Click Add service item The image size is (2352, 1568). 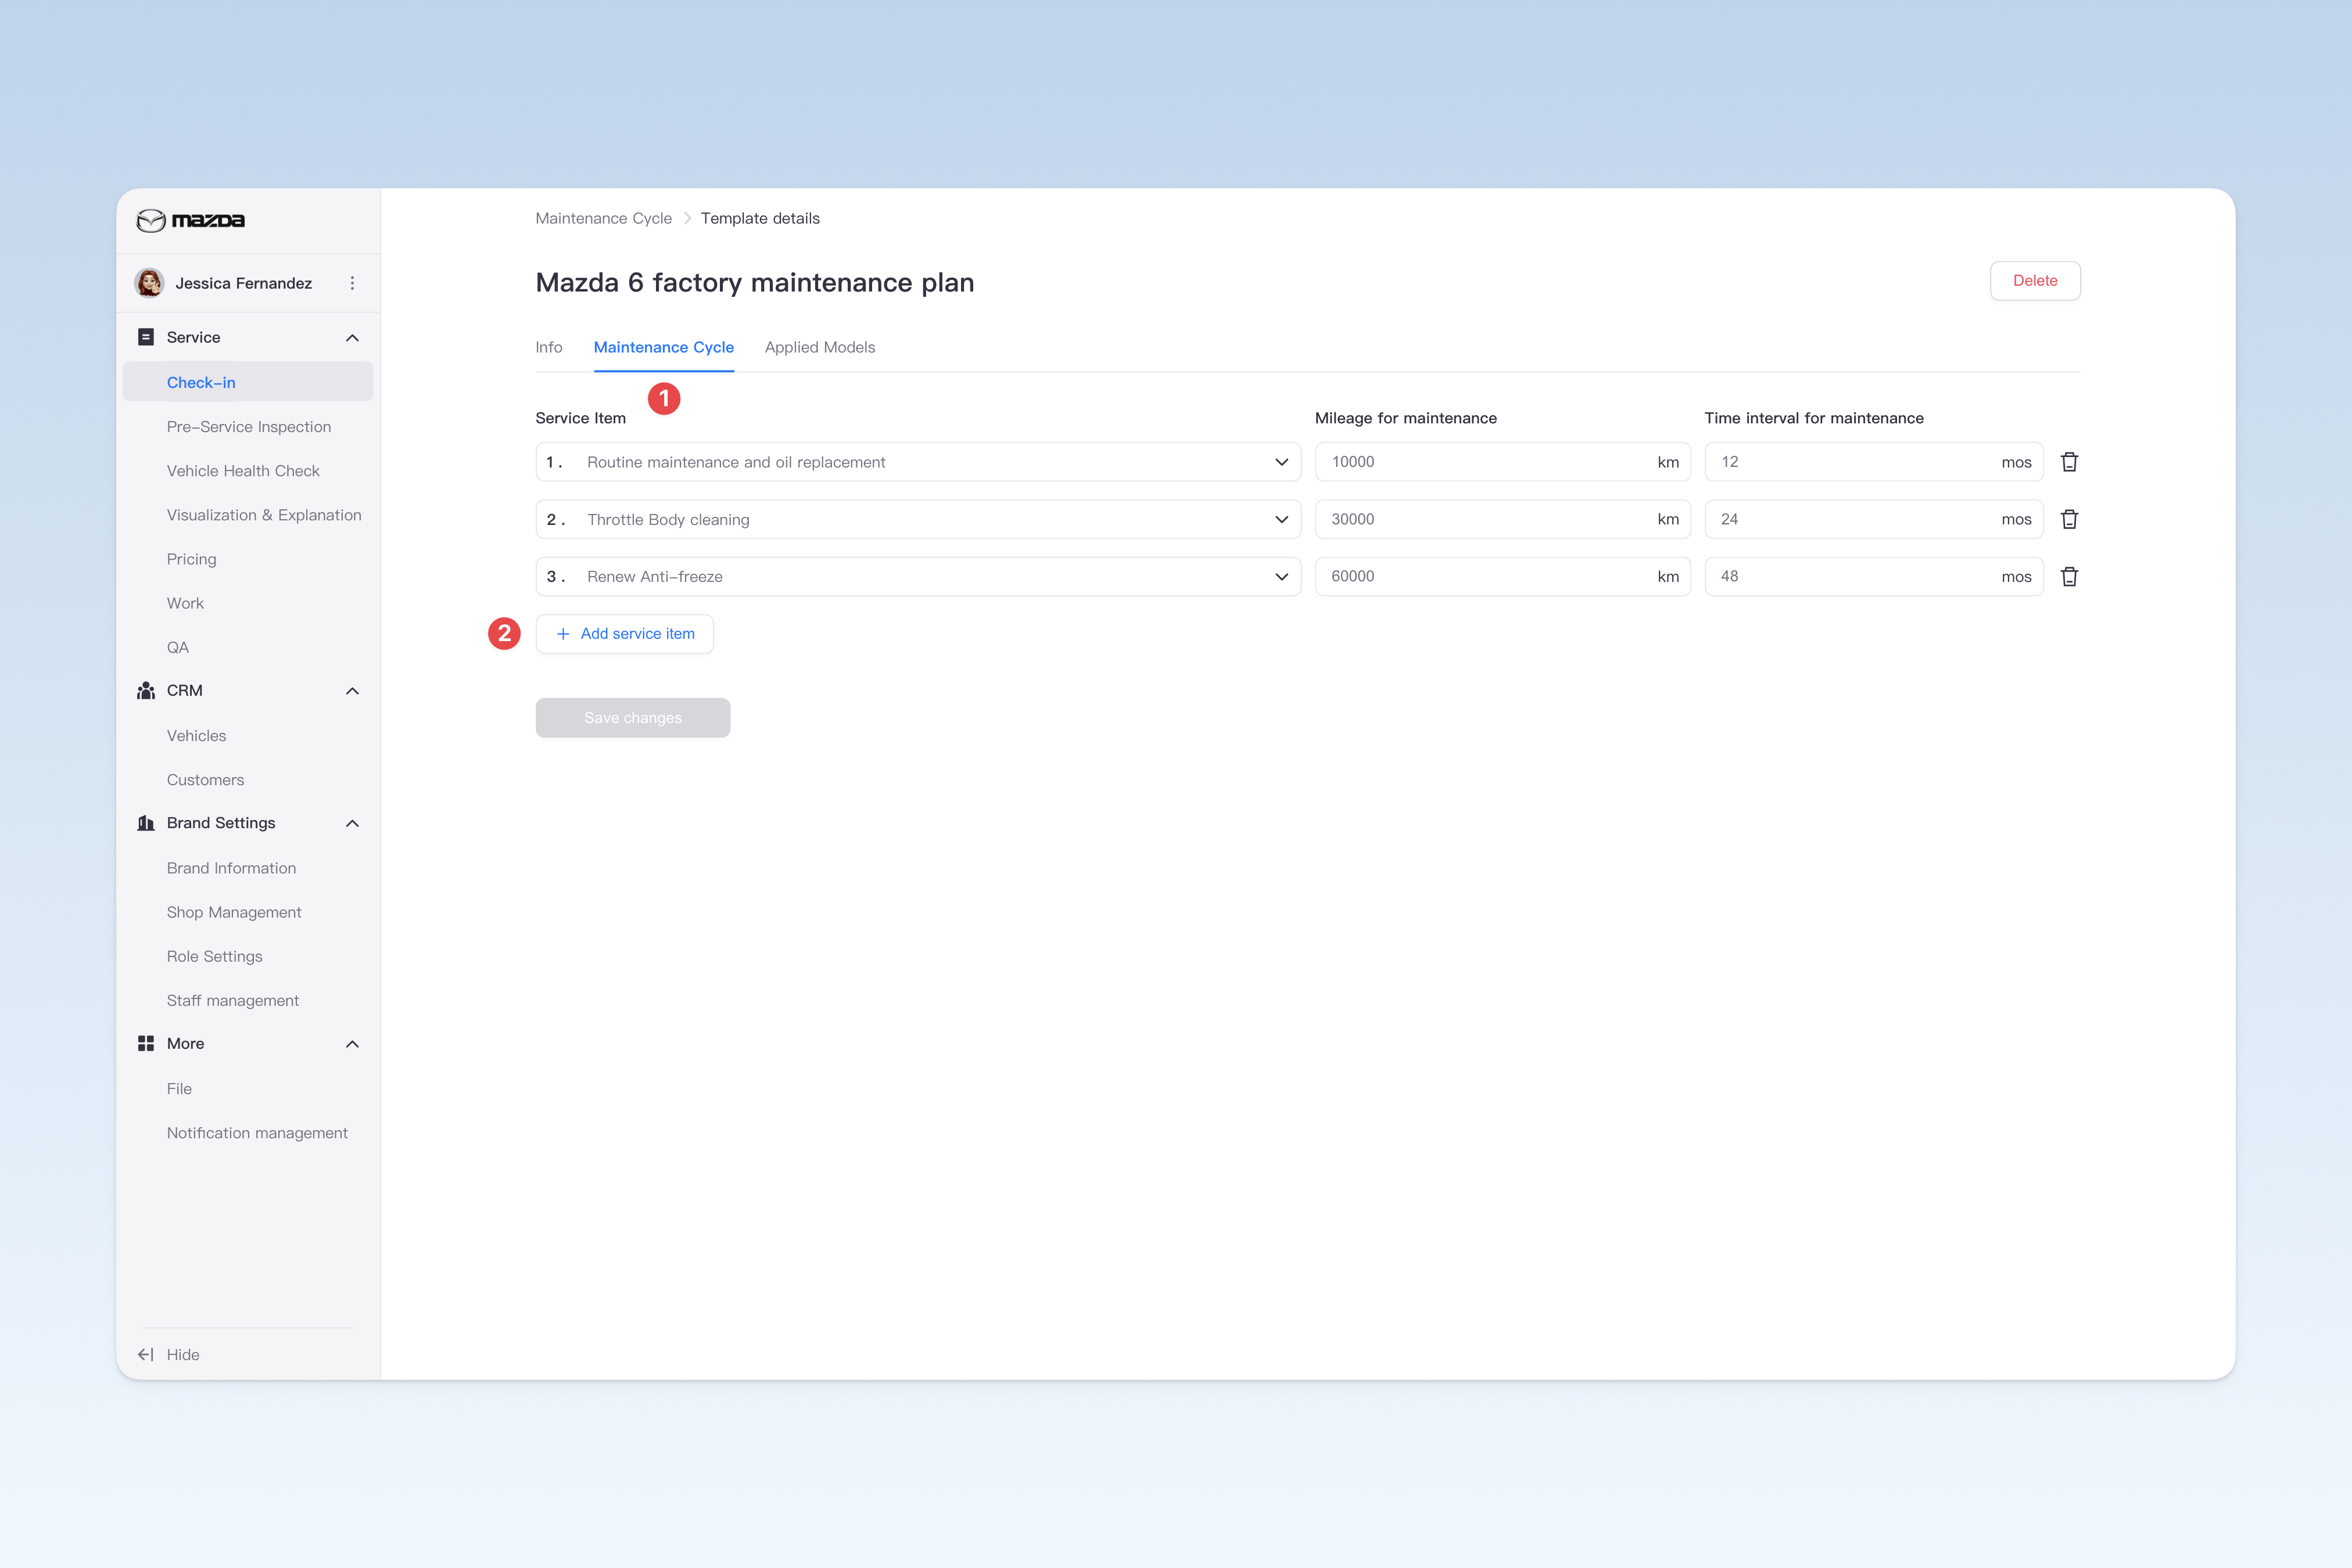[624, 633]
